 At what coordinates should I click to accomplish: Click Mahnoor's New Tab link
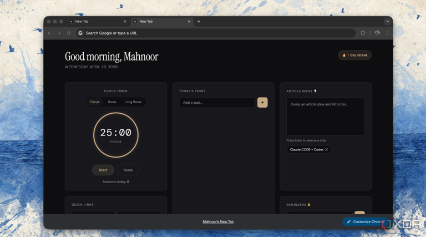tap(218, 221)
